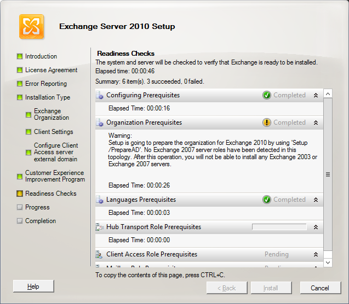Click Completed status of Languages Prerequisites
This screenshot has height=304, width=349.
click(289, 200)
